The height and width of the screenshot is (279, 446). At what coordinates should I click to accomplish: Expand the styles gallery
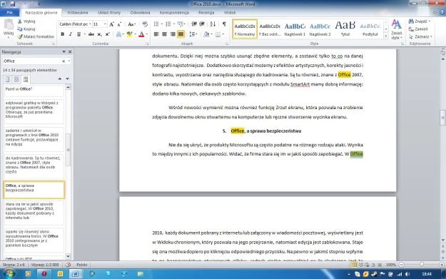click(386, 36)
